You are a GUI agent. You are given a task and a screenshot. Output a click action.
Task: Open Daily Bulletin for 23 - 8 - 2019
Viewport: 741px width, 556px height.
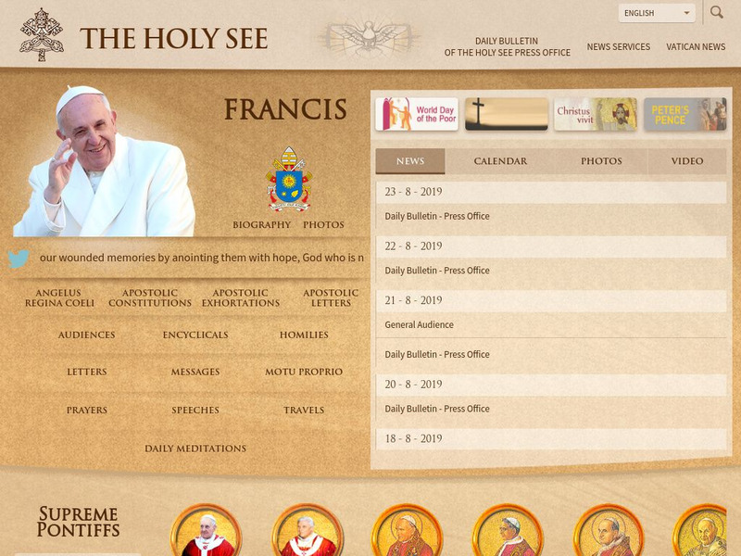click(x=436, y=216)
